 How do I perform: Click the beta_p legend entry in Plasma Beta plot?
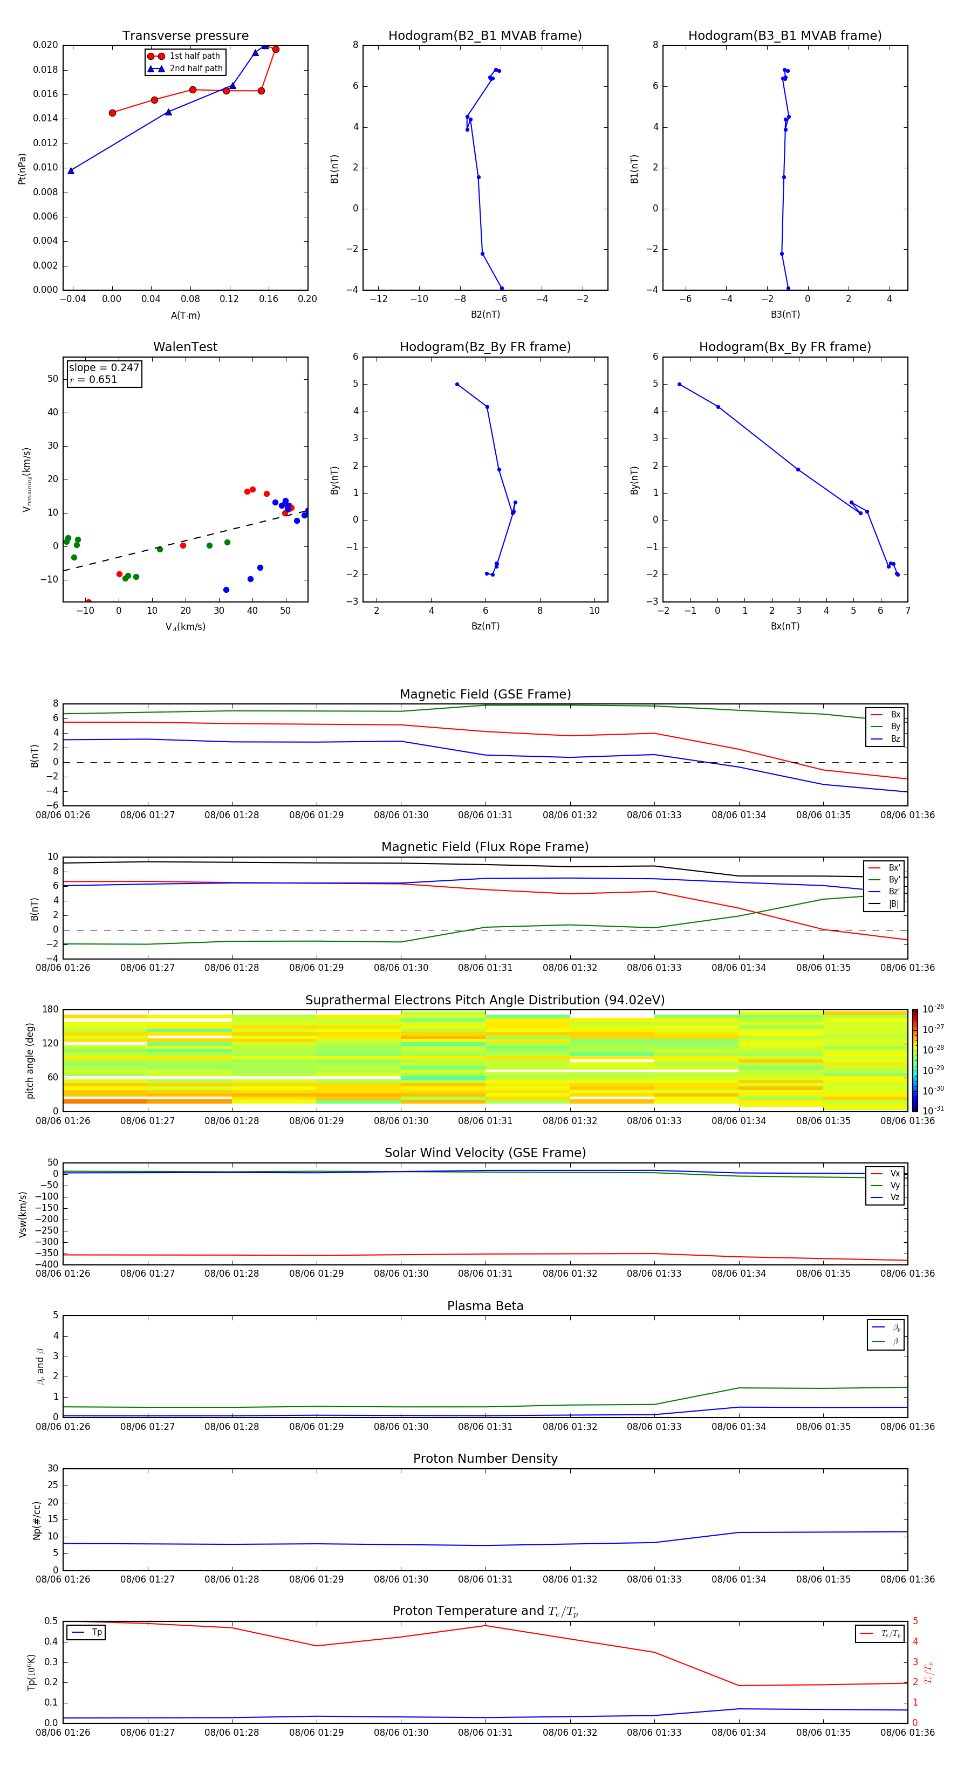coord(886,1327)
